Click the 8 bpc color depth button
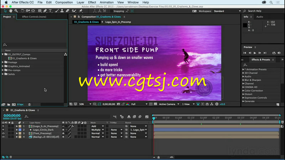Image resolution: width=285 pixels, height=160 pixels. 20,105
